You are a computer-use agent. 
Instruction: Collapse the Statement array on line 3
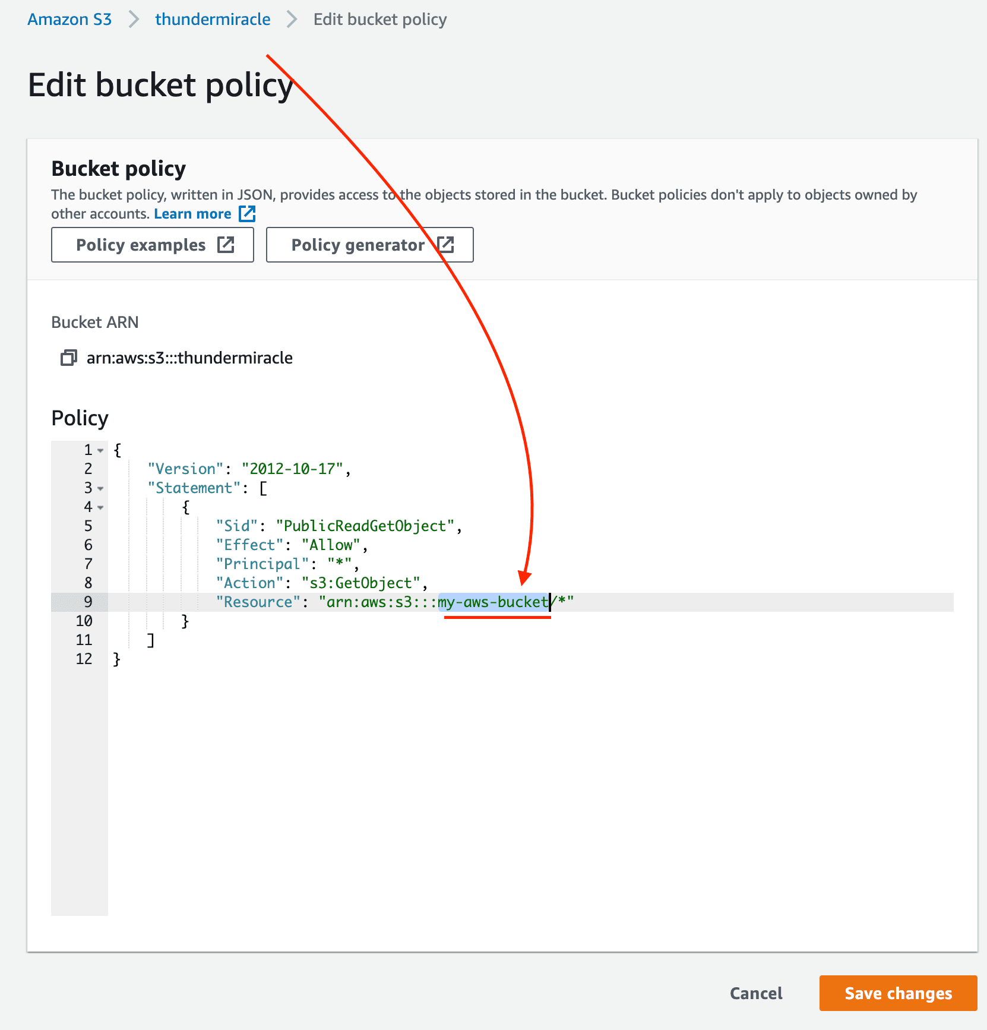pos(100,489)
